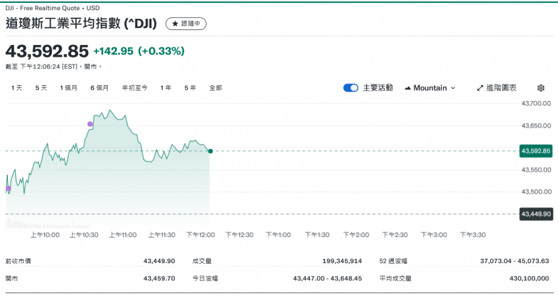Toggle the 主要活動 key events switch
This screenshot has height=297, width=558.
(351, 88)
